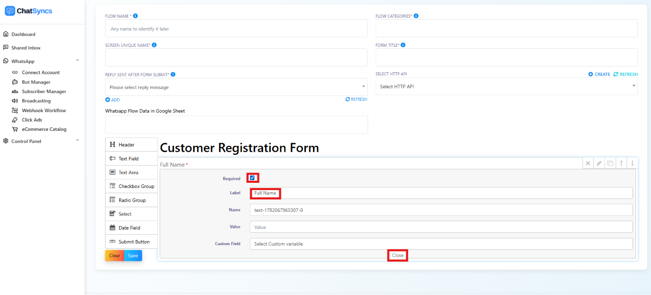
Task: Click REFRESH link below reply dropdown
Action: (356, 99)
